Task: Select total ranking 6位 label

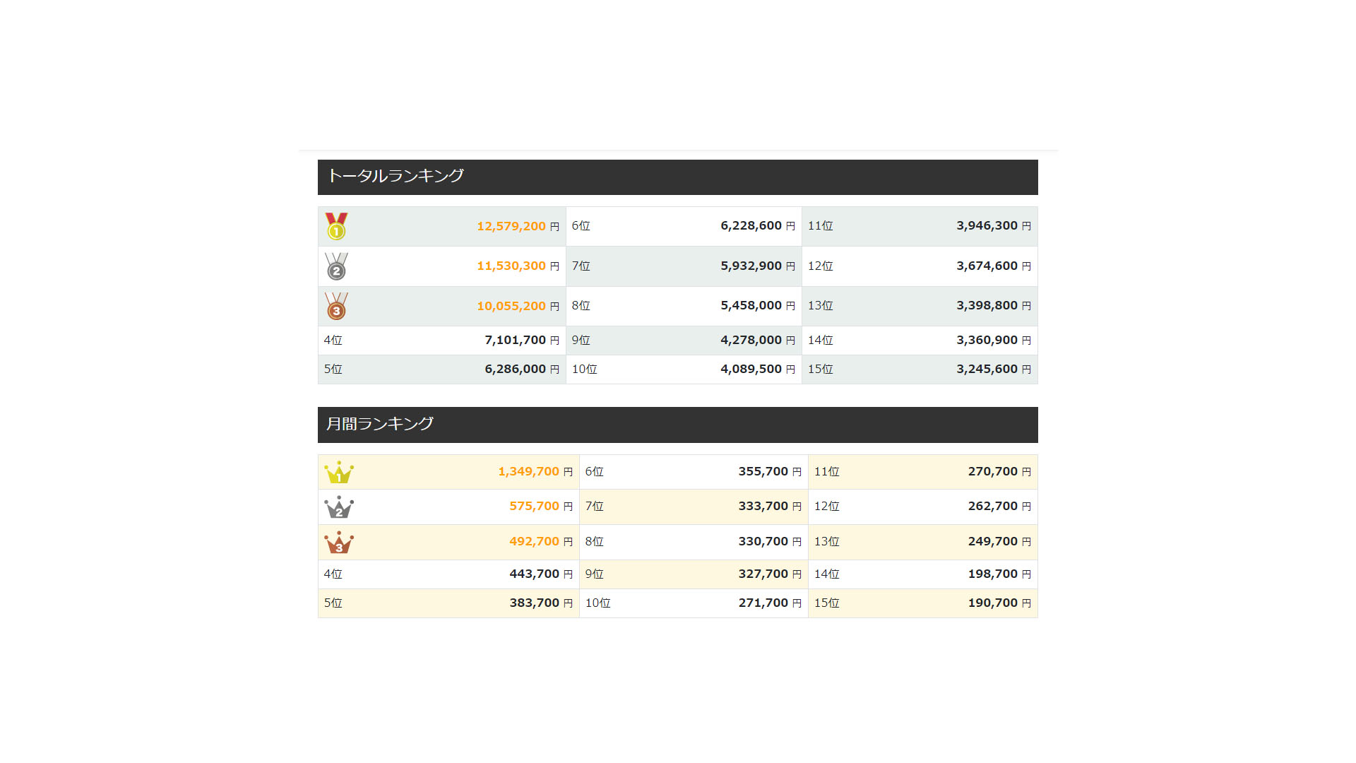Action: click(x=581, y=226)
